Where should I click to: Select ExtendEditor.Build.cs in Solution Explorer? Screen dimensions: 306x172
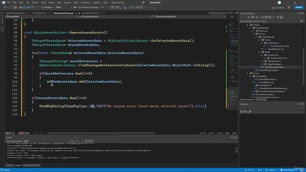click(268, 79)
